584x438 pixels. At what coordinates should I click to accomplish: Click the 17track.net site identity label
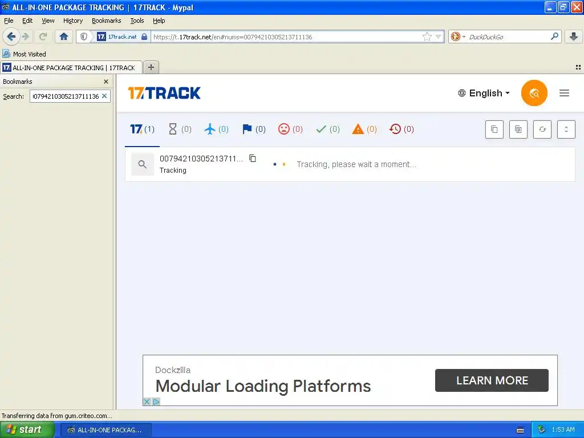[x=122, y=36]
